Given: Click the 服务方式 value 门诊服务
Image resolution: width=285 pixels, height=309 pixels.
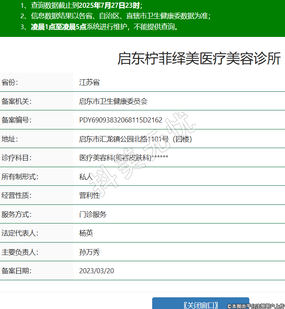Looking at the screenshot, I should tap(93, 215).
